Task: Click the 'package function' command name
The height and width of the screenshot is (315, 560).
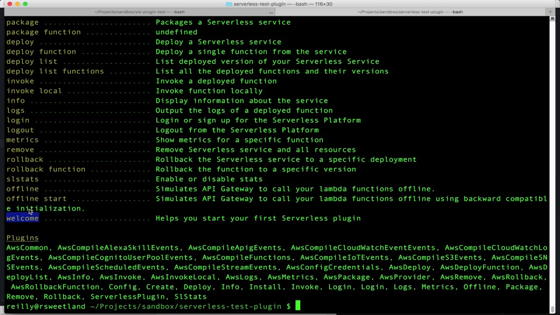Action: (43, 32)
